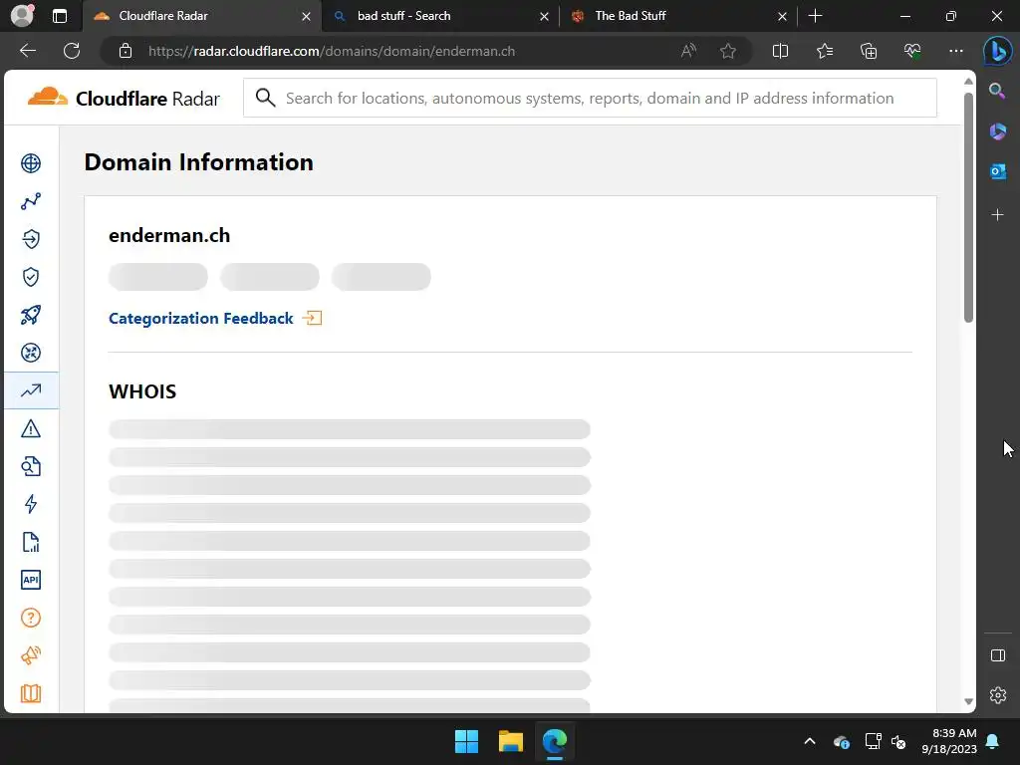View site information lock icon
1020x765 pixels.
(x=126, y=51)
